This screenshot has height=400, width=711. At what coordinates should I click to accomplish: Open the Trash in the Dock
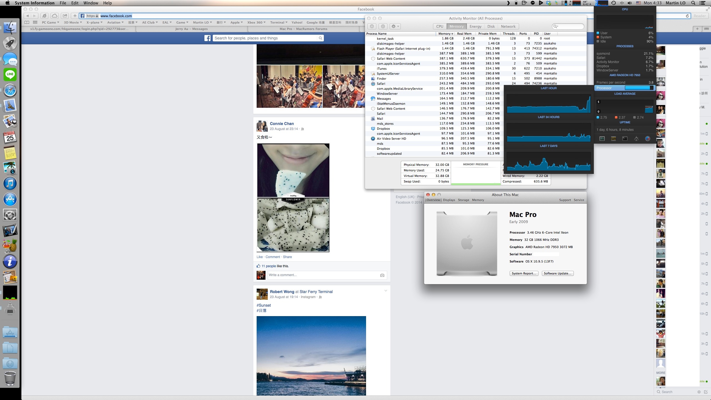[x=10, y=378]
